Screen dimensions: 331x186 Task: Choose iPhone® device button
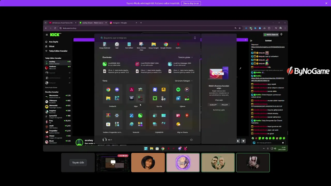tap(224, 105)
